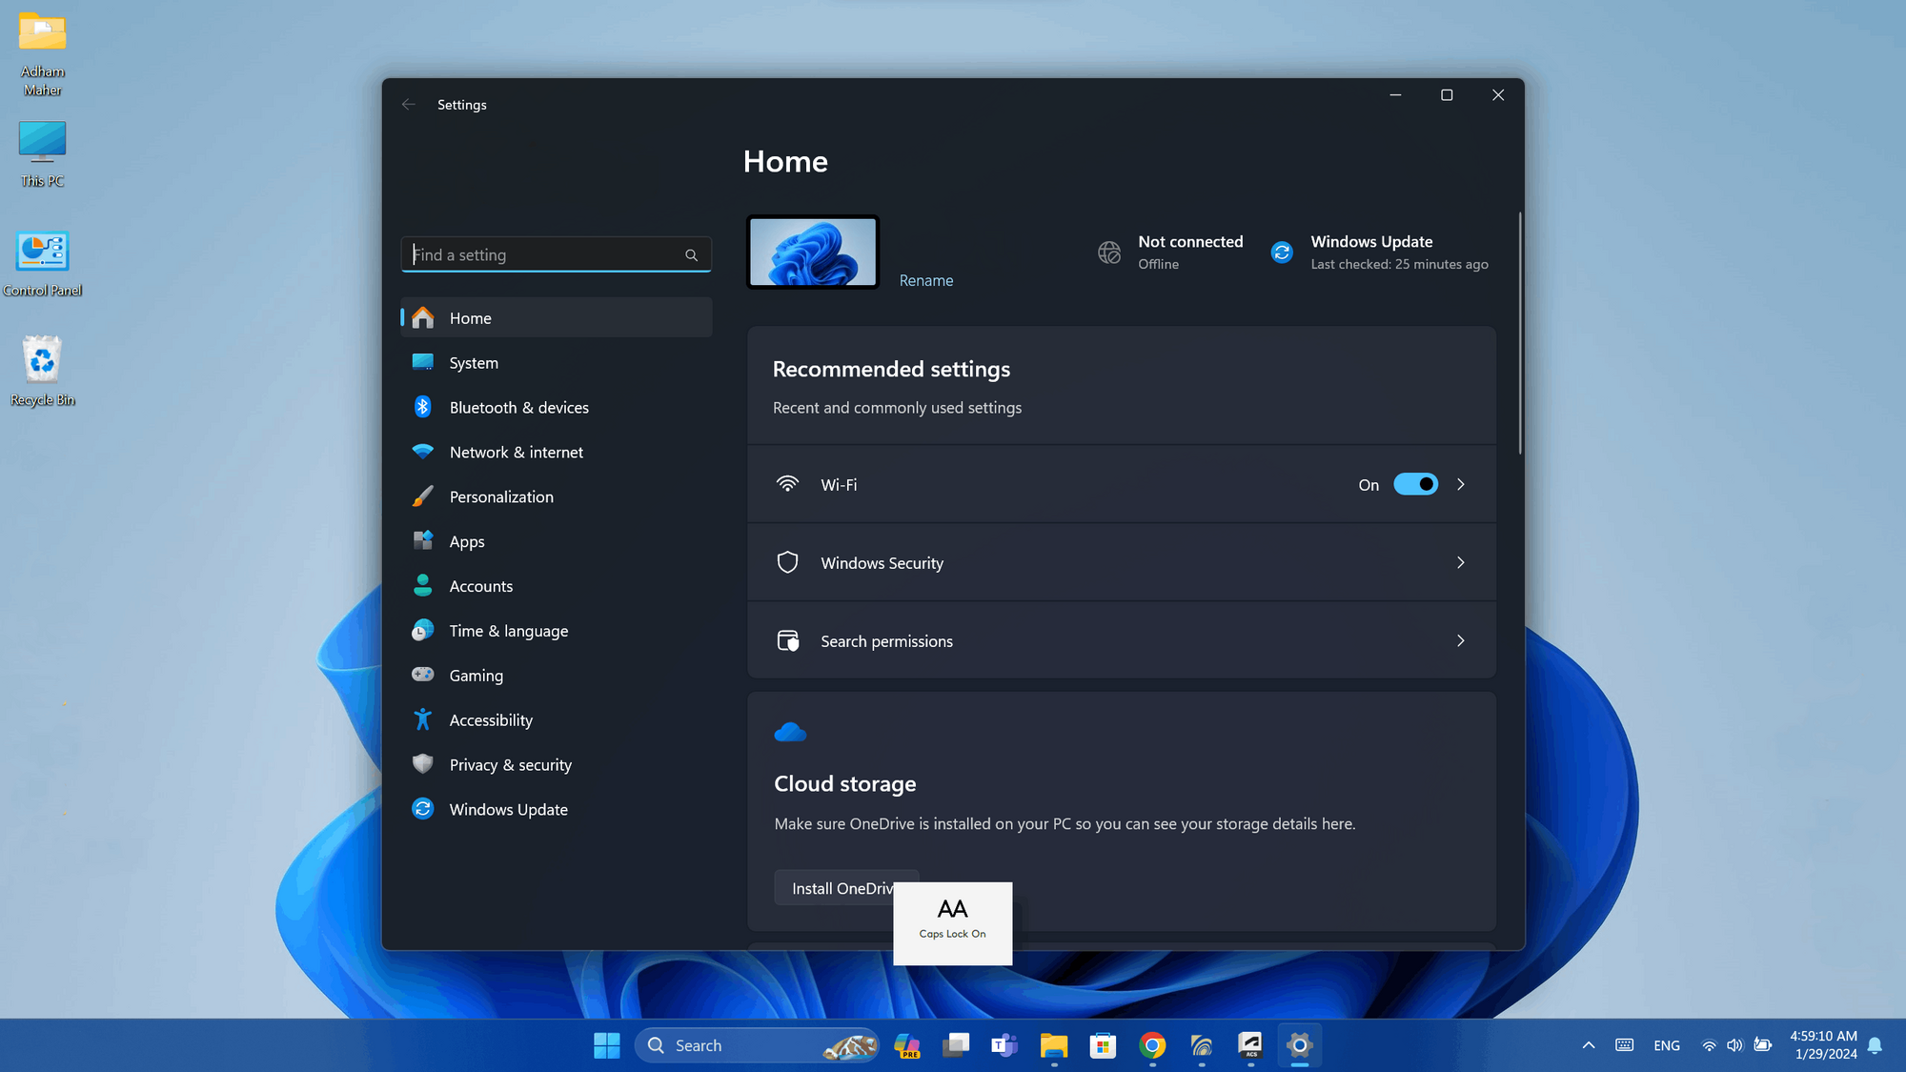
Task: Click the Search permissions icon
Action: pos(788,640)
